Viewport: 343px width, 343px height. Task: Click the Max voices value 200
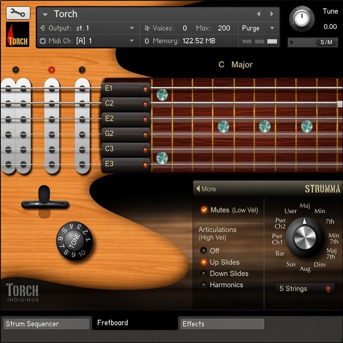pos(224,28)
